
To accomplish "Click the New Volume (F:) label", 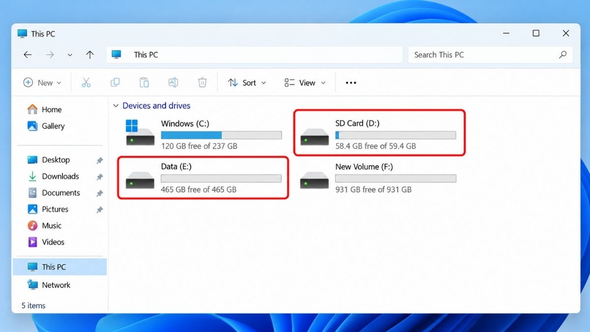I will (x=364, y=167).
